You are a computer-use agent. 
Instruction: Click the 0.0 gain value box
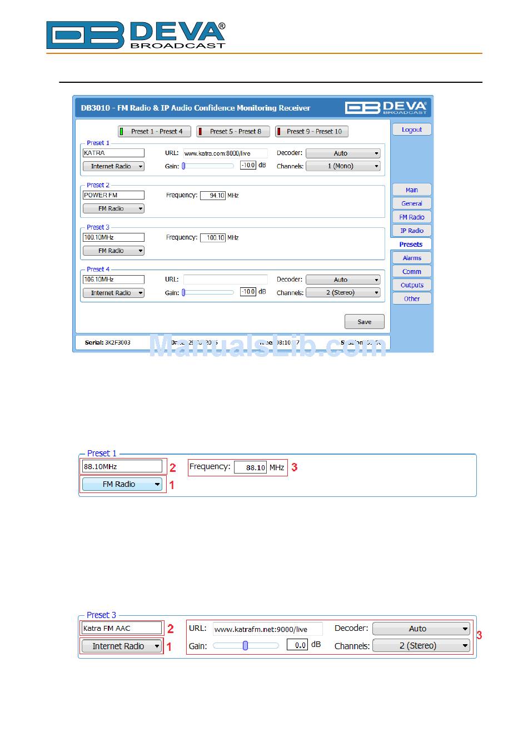(x=297, y=645)
